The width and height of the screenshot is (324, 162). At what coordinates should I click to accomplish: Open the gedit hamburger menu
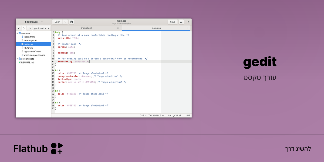point(181,22)
